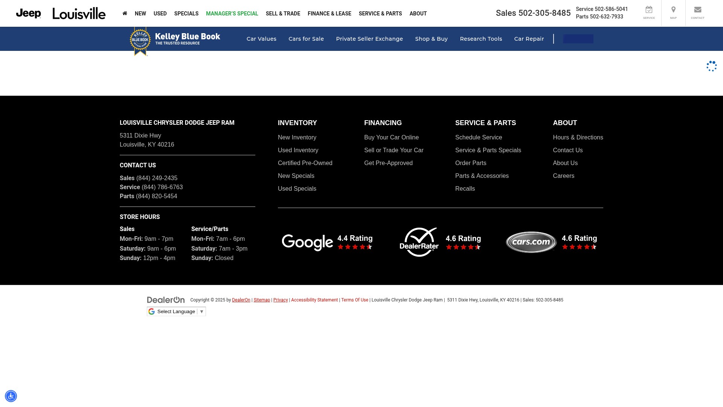The width and height of the screenshot is (723, 407).
Task: Click the DealerOn footer logo
Action: click(166, 300)
